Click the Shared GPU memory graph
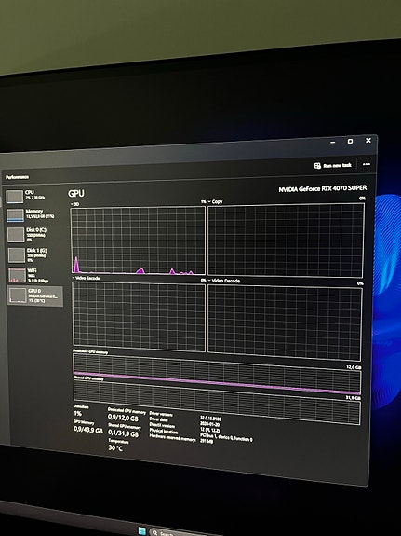The width and height of the screenshot is (401, 536). pos(217,402)
